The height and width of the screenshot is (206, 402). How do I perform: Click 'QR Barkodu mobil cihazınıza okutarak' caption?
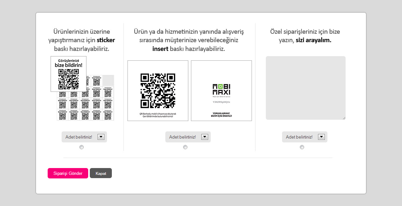pos(158,114)
